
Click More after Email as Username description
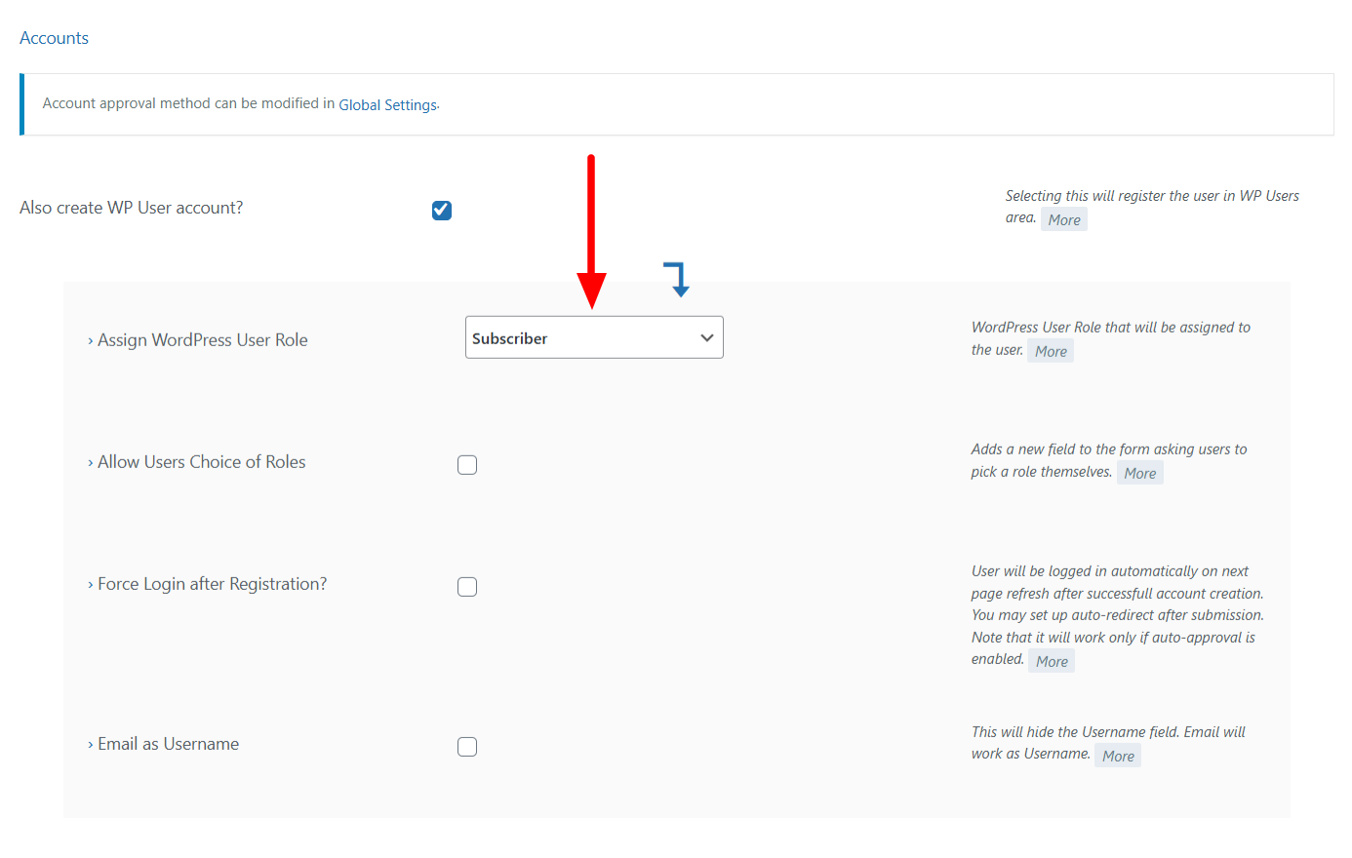pos(1118,757)
